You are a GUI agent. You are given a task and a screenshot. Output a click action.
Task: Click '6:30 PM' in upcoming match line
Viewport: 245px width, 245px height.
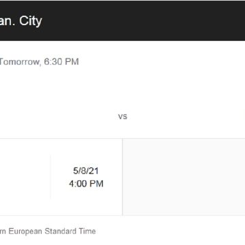[61, 62]
